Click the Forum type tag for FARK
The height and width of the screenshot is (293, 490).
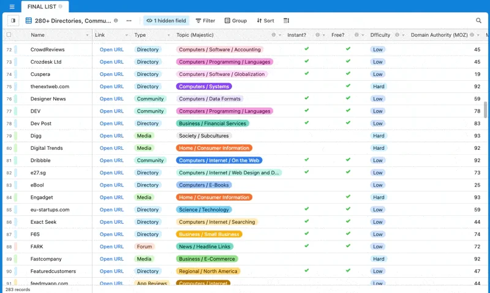pyautogui.click(x=145, y=247)
